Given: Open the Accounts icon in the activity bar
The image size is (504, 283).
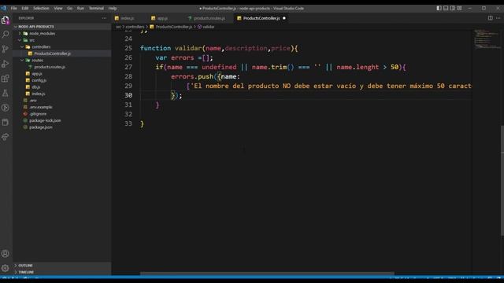Looking at the screenshot, I should click(6, 253).
